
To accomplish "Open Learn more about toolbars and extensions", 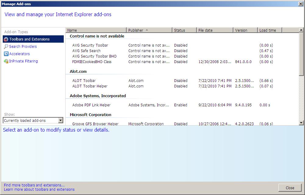I will [x=39, y=189].
